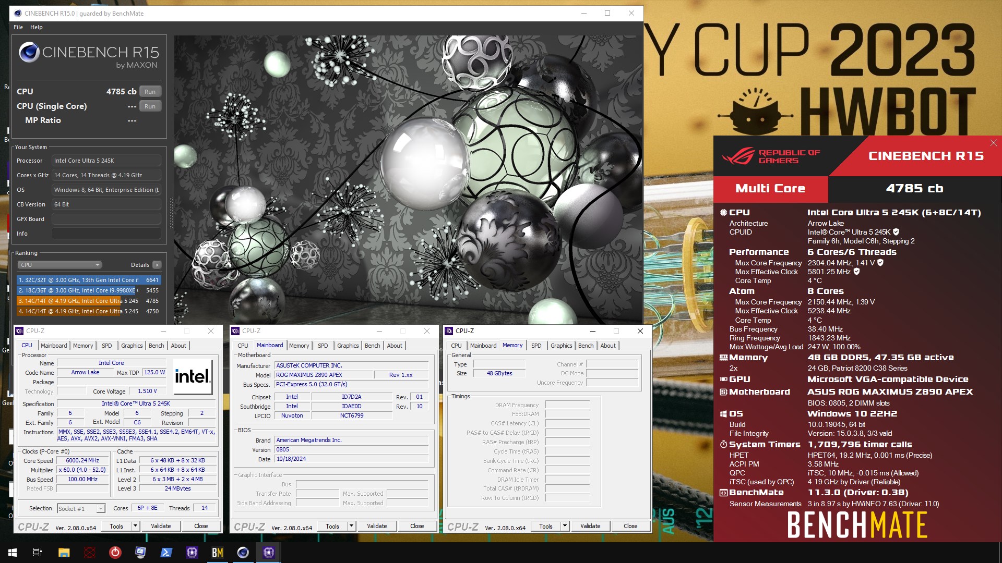Click the Intel logo in CPU-Z
Screen dimensions: 1002x563
coord(193,376)
